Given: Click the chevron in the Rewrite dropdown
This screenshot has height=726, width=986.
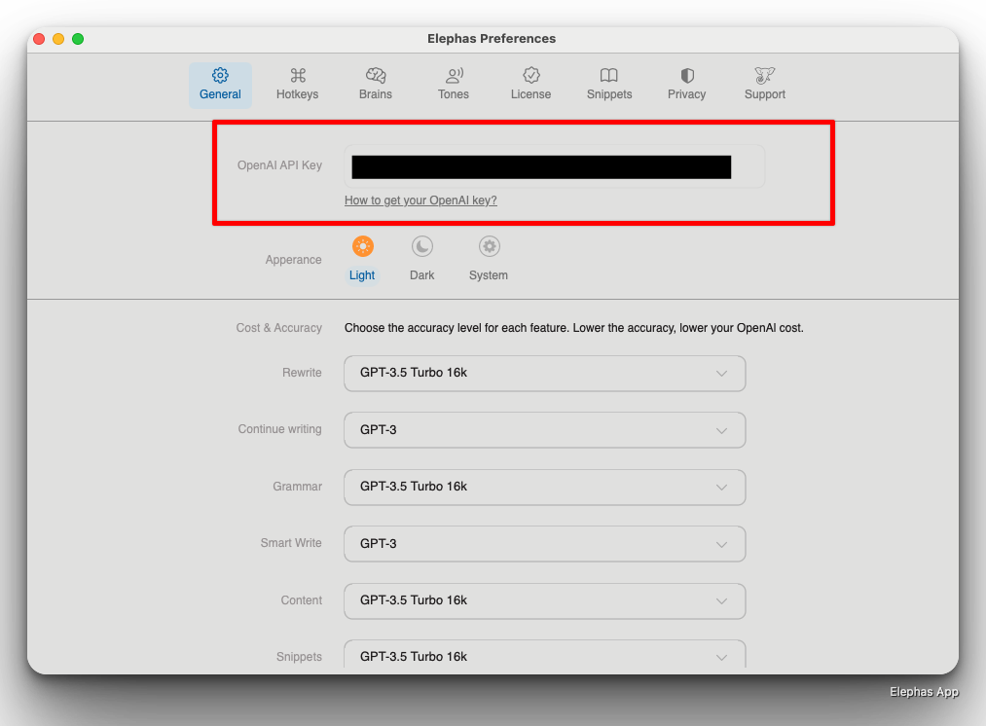Looking at the screenshot, I should [x=721, y=374].
